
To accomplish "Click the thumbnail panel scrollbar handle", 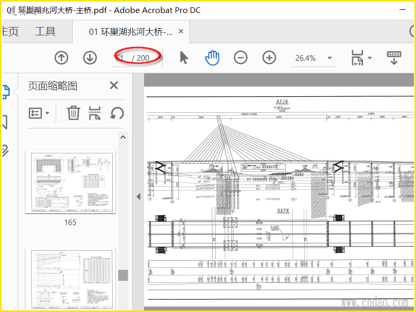I will click(x=123, y=275).
